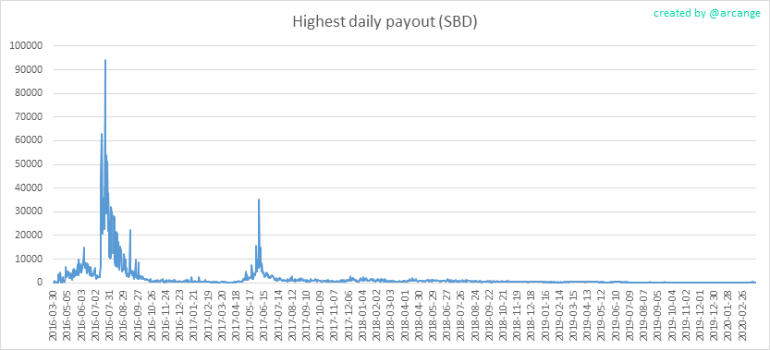Image resolution: width=770 pixels, height=350 pixels.
Task: Click the x-axis date '2018-09-22'
Action: pos(490,315)
